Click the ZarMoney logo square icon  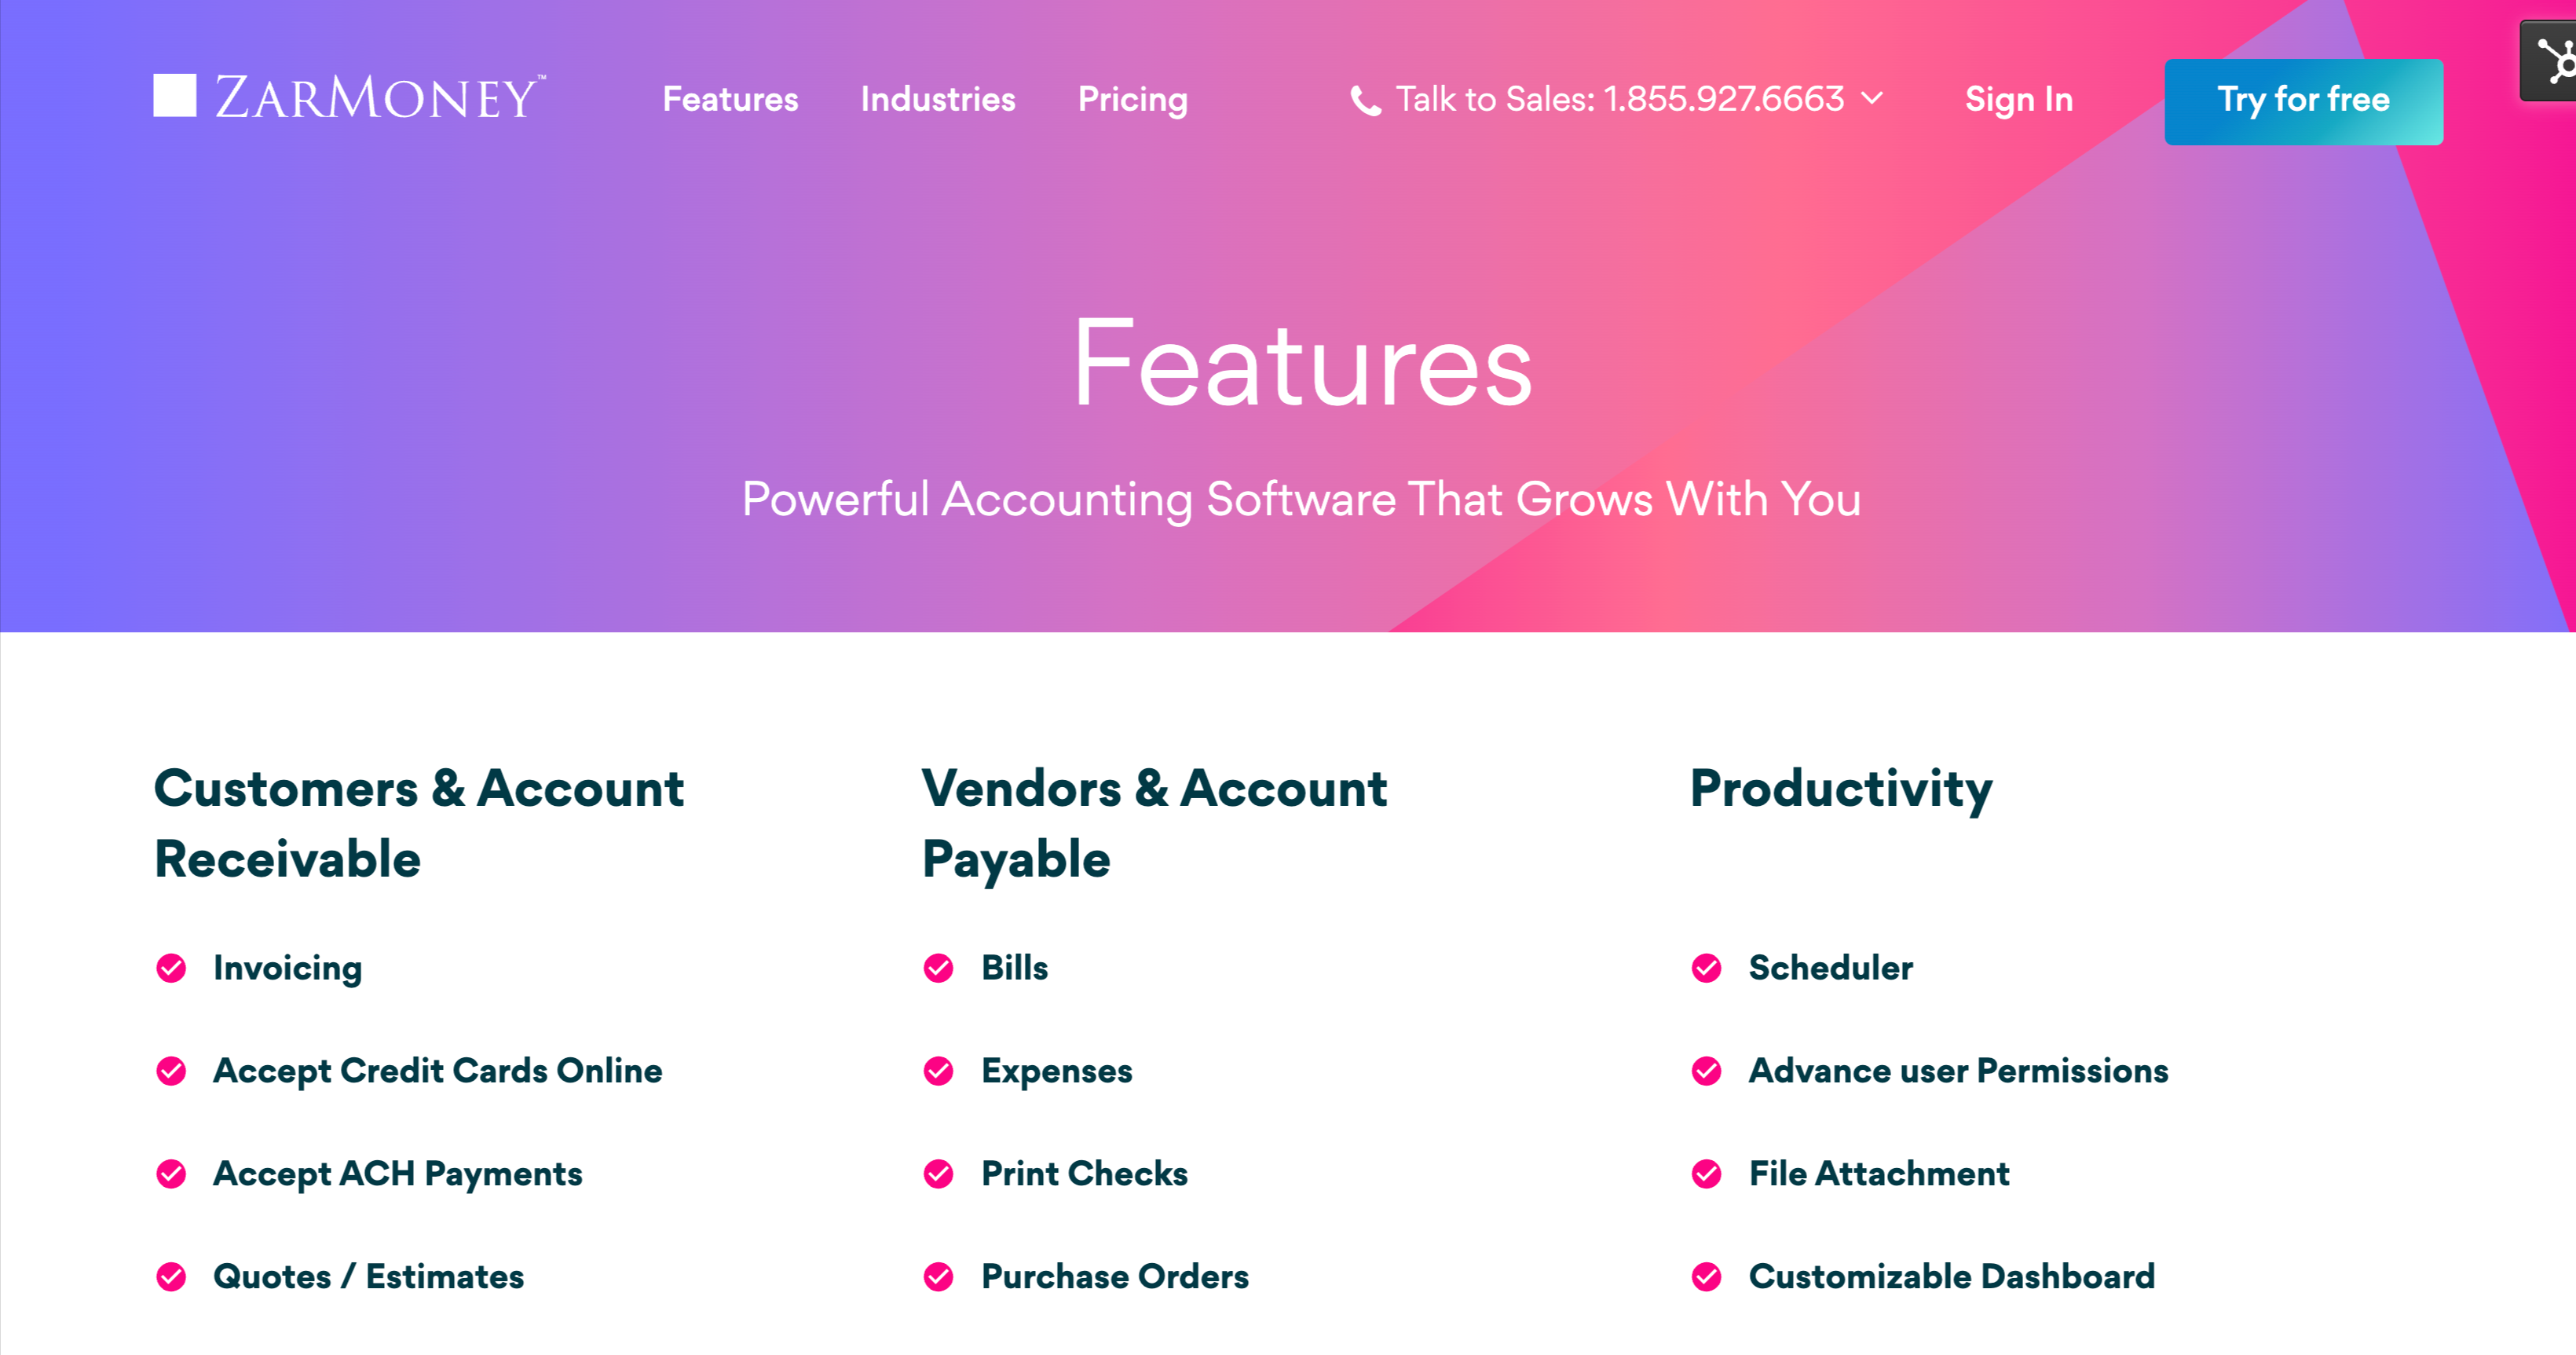[x=174, y=96]
